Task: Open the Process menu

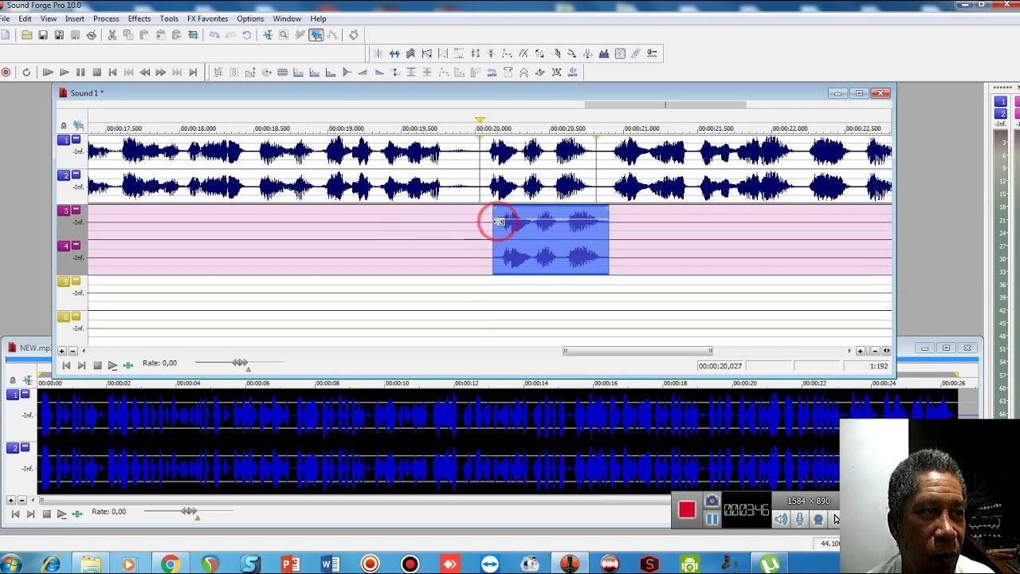Action: coord(106,18)
